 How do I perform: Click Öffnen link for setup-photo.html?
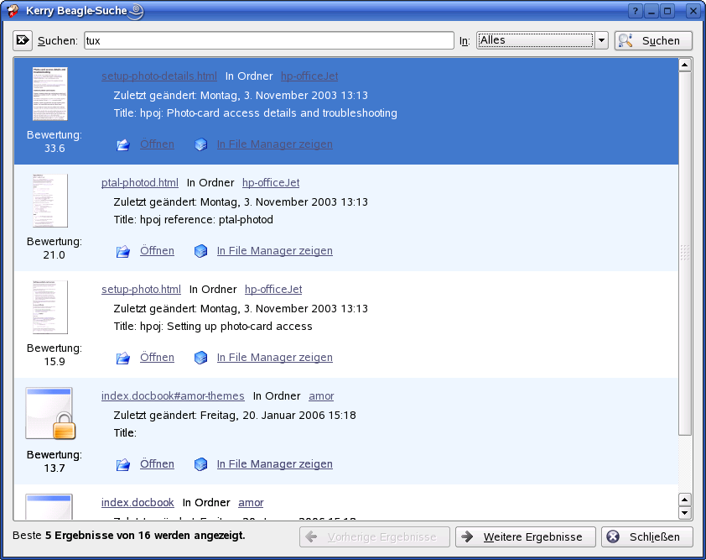tap(157, 357)
